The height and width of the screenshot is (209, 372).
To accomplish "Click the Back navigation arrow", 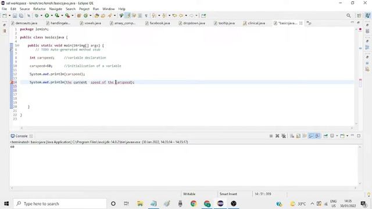I will [x=181, y=16].
